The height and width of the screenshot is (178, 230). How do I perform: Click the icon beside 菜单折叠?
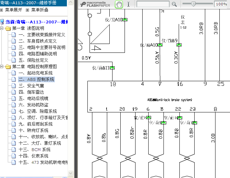[x=28, y=10]
